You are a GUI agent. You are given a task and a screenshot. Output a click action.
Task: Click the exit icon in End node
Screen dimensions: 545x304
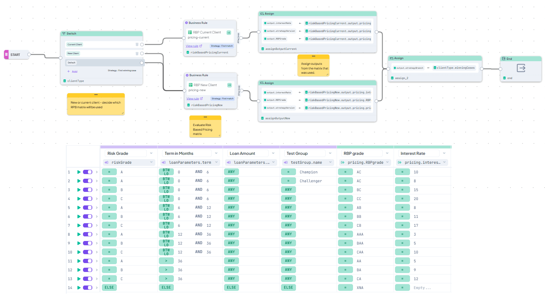521,68
